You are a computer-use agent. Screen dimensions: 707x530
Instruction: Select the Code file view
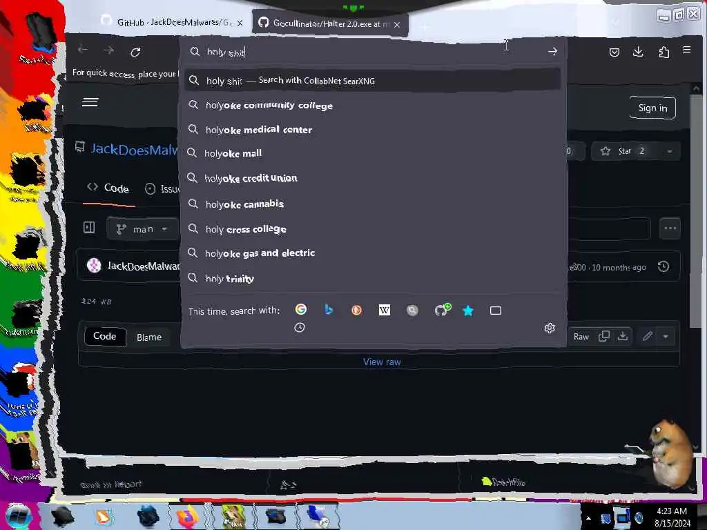[105, 336]
